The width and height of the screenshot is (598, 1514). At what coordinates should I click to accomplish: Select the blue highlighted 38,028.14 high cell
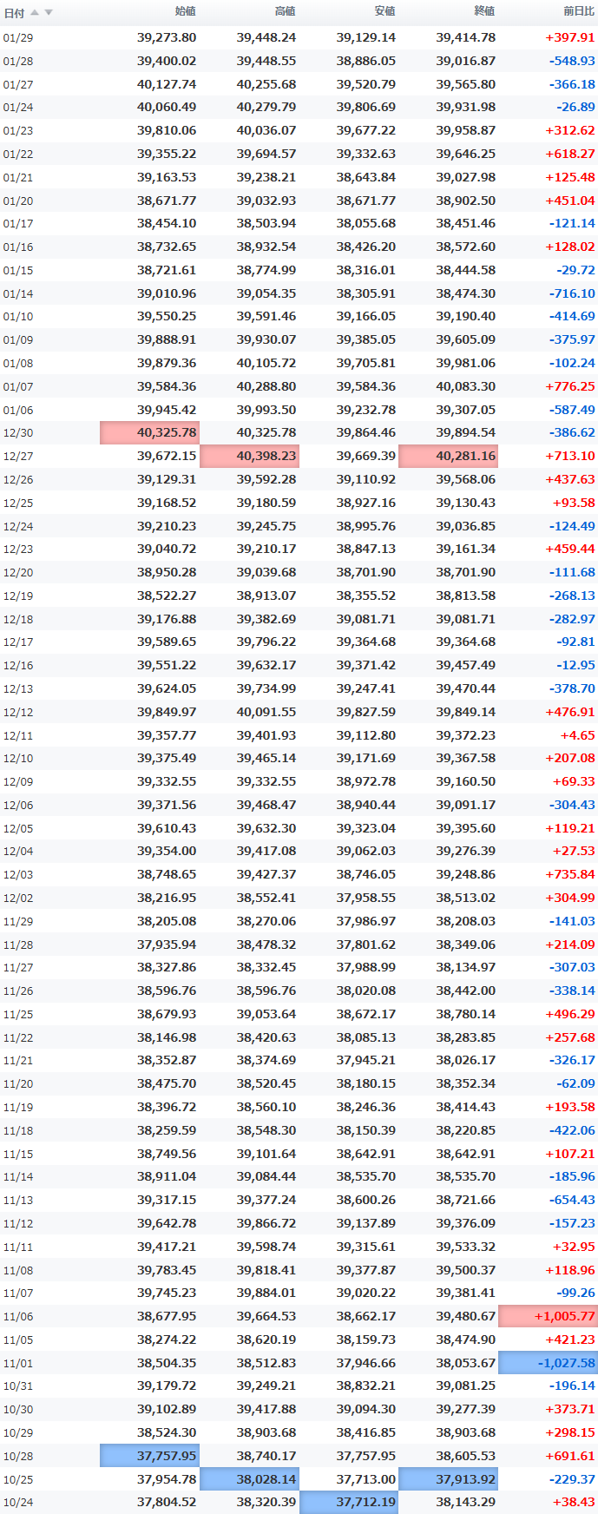tap(249, 1479)
